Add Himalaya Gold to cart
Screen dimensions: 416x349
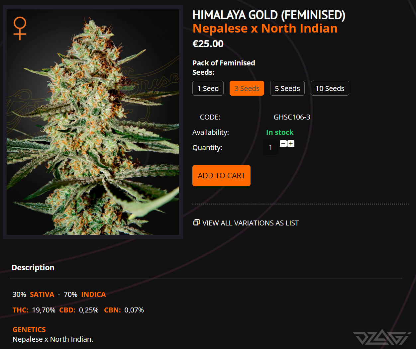point(221,176)
